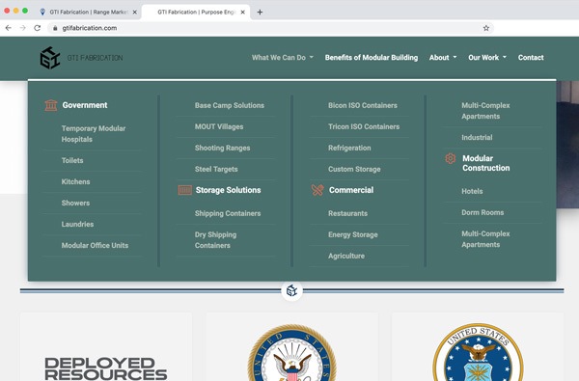Open Tricon ISO Containers link
This screenshot has height=381, width=579.
pos(364,126)
